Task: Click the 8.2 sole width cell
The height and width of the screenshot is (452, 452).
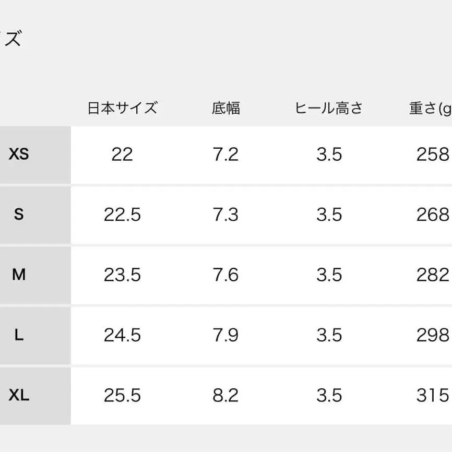Action: coord(225,396)
